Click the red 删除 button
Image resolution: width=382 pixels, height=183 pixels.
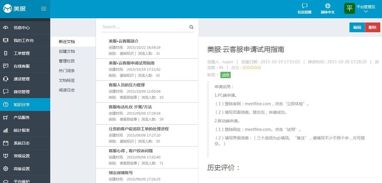pyautogui.click(x=372, y=28)
